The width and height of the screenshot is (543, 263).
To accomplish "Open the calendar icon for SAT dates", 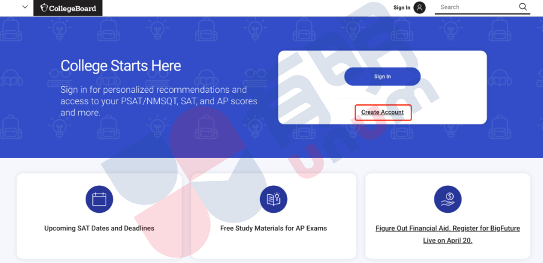I will 100,199.
